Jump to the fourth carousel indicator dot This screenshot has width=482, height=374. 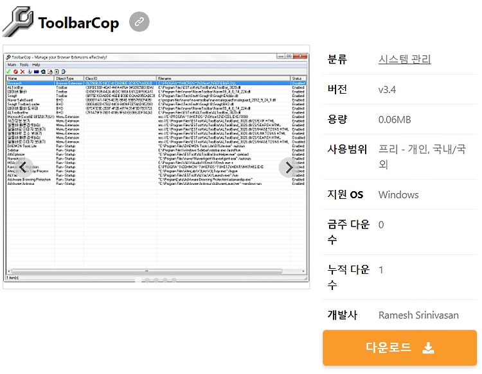click(x=165, y=280)
